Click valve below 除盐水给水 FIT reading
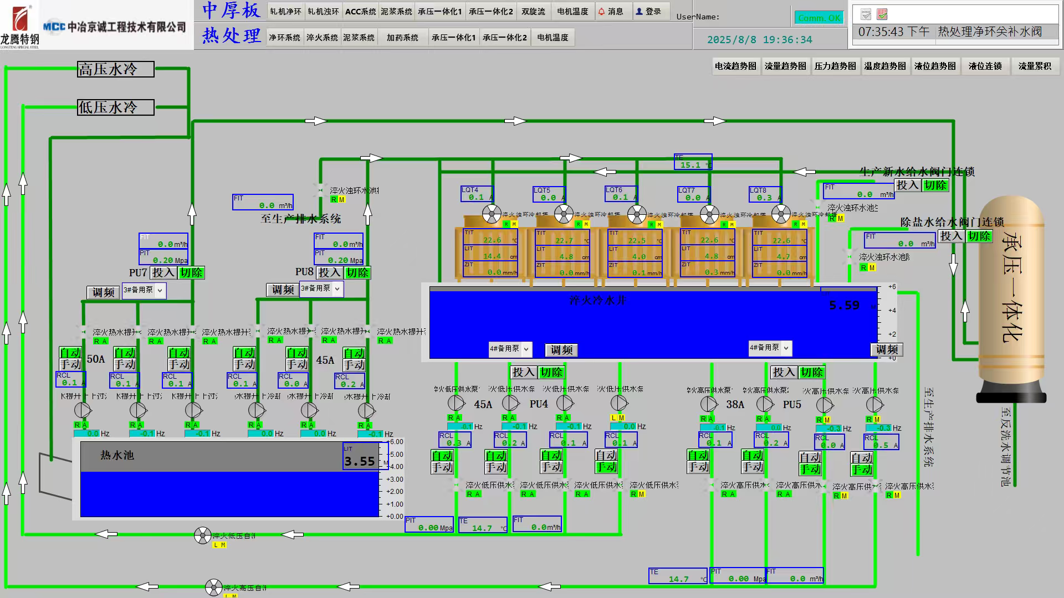The height and width of the screenshot is (598, 1064). (x=850, y=256)
